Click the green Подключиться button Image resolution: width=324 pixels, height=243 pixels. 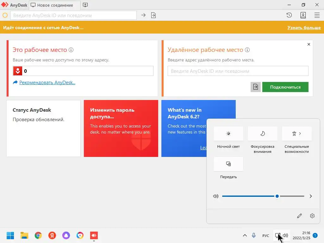pyautogui.click(x=285, y=87)
